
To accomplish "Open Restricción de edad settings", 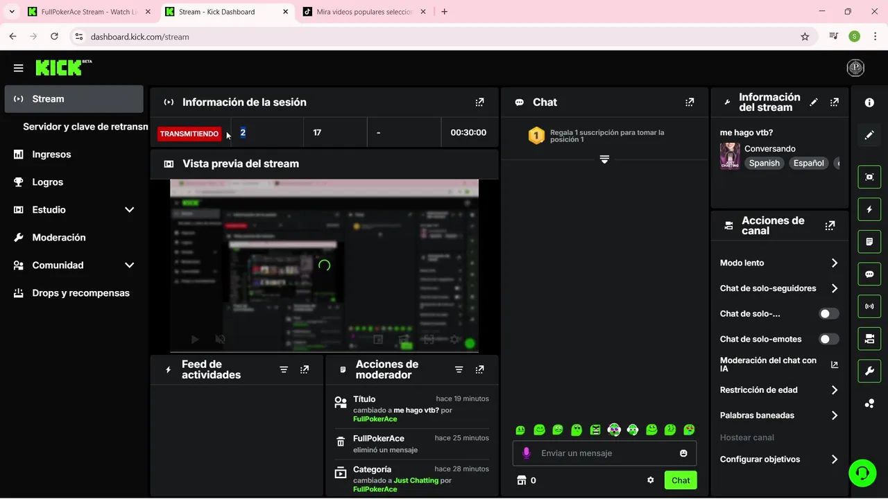I will (778, 390).
